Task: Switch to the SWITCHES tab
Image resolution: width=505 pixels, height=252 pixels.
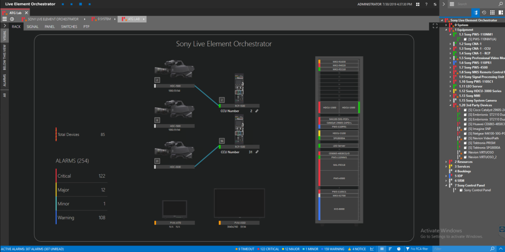Action: click(69, 27)
